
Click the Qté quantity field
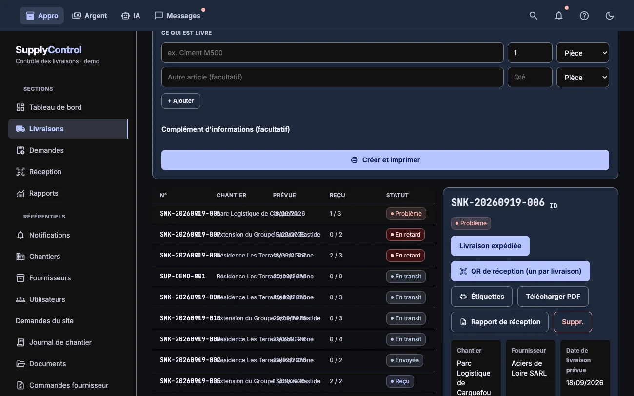point(530,77)
